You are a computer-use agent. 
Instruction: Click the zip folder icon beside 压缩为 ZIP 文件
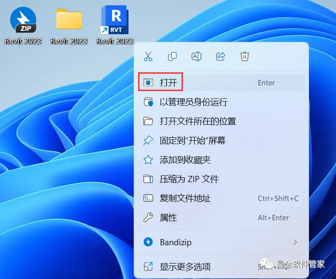(148, 179)
